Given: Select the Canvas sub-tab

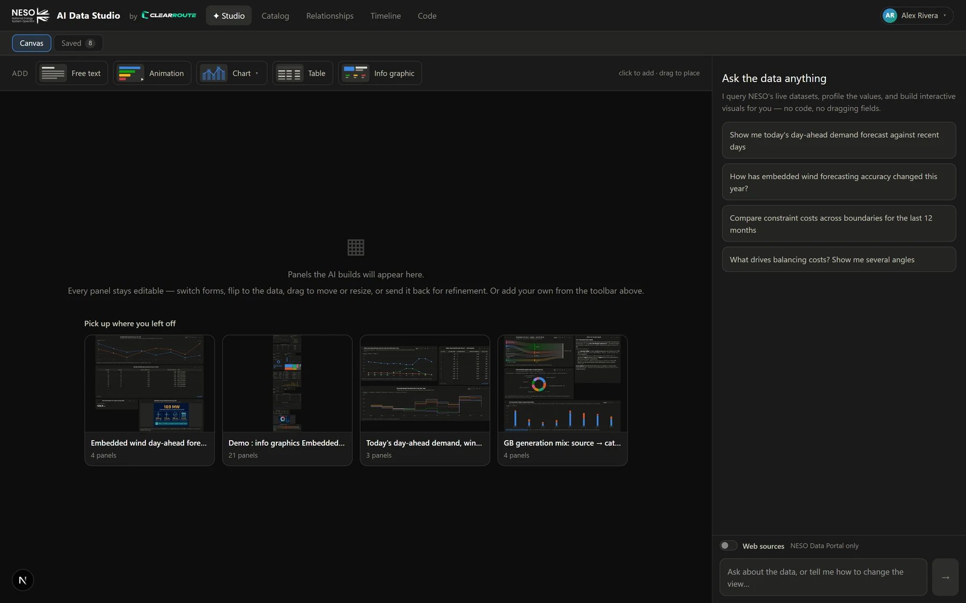Looking at the screenshot, I should tap(32, 43).
